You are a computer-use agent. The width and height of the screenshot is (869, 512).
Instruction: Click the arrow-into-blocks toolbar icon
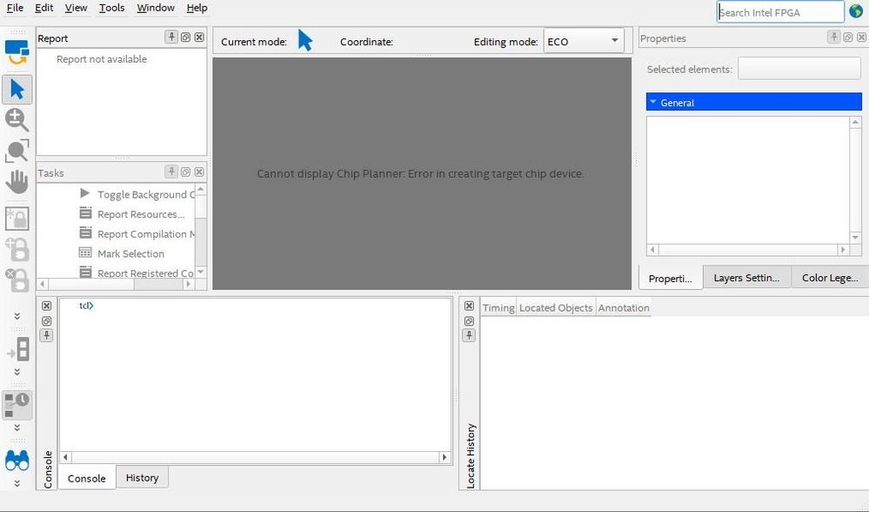coord(18,350)
